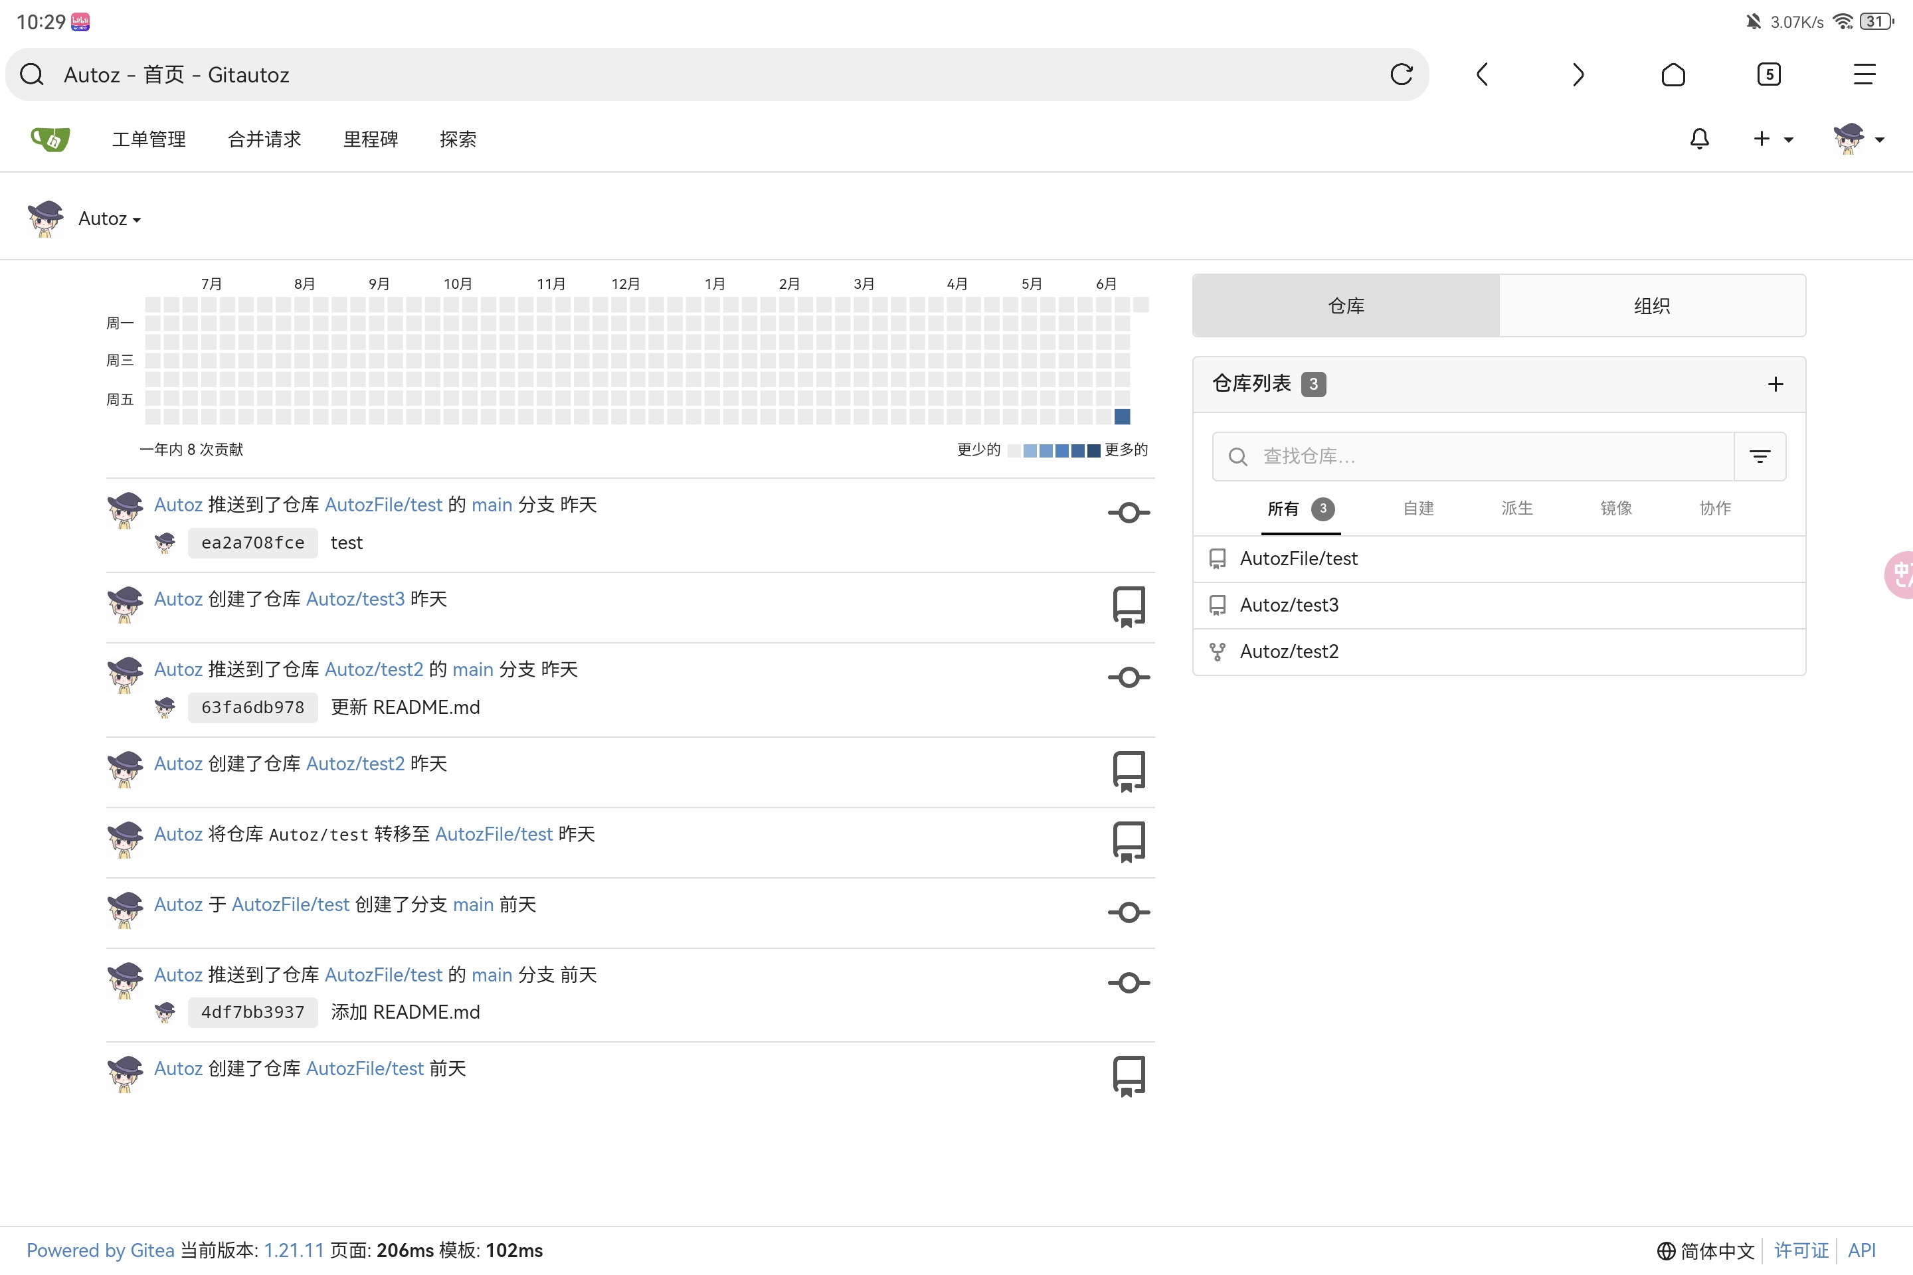Open repository AutozFile/test from the list
This screenshot has width=1913, height=1275.
tap(1298, 558)
